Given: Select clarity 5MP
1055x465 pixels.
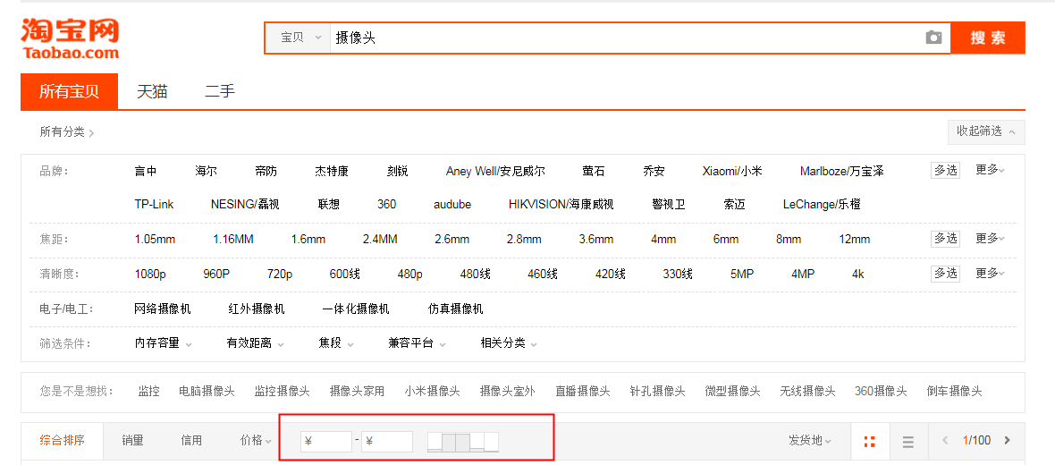Looking at the screenshot, I should (742, 274).
